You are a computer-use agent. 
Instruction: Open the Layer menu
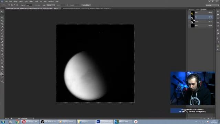coord(21,1)
